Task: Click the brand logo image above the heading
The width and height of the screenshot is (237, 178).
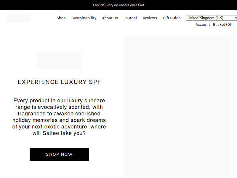Action: coord(59,60)
